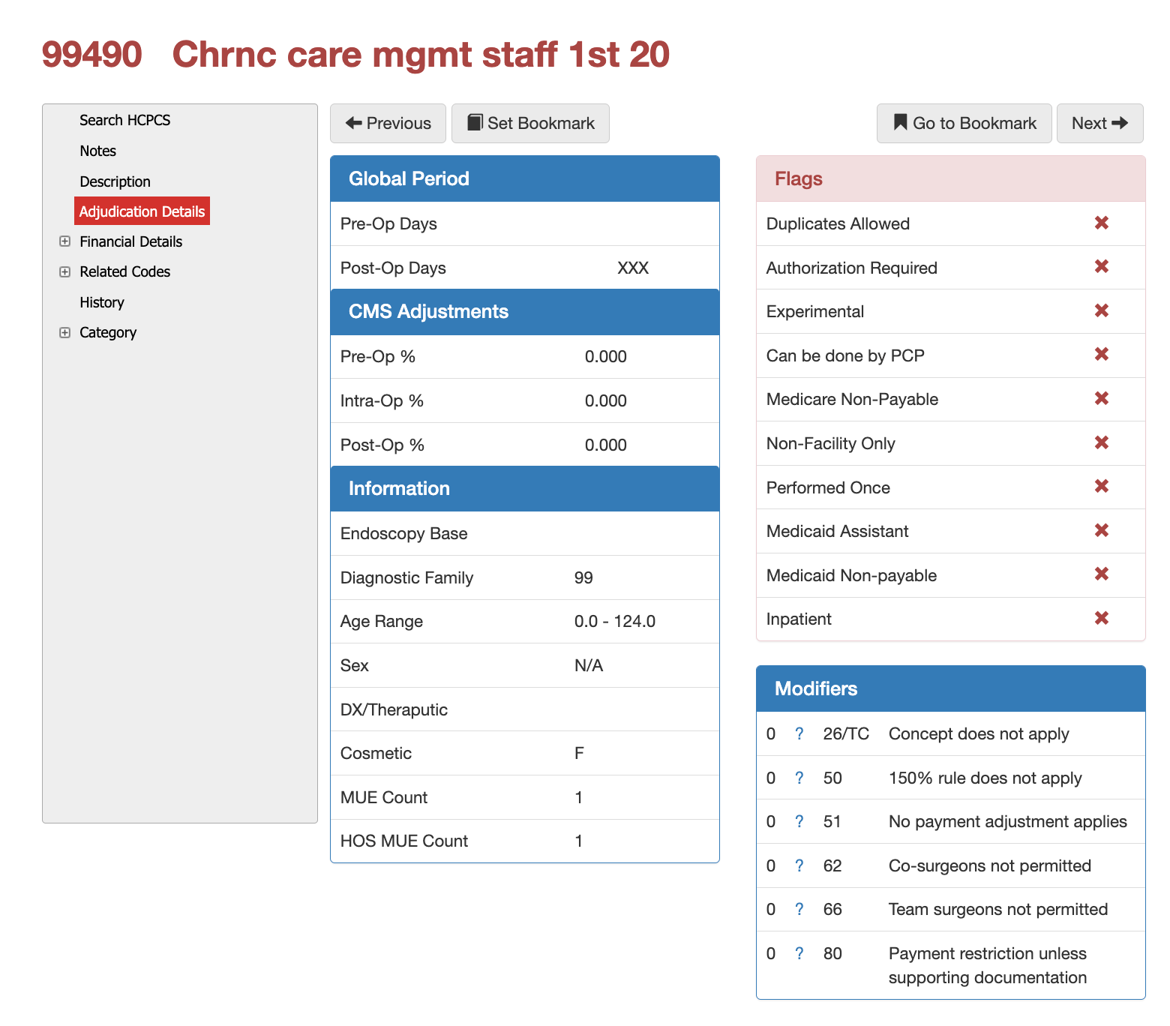Toggle the Experimental flag X mark
The image size is (1170, 1026).
[x=1101, y=310]
